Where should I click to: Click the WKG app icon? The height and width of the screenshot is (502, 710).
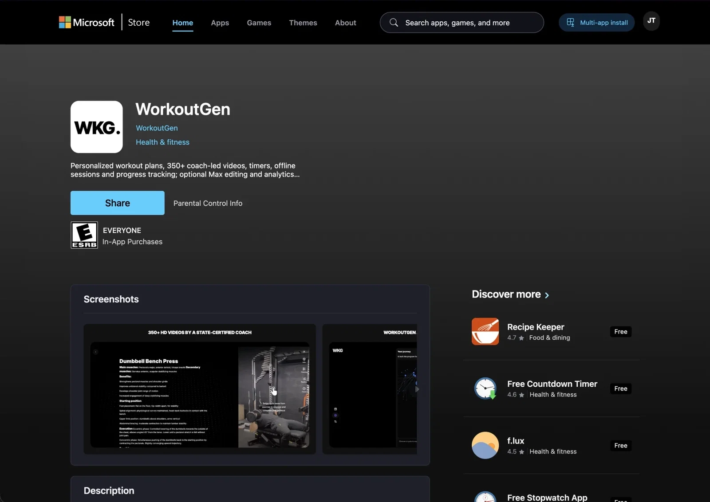pos(96,127)
